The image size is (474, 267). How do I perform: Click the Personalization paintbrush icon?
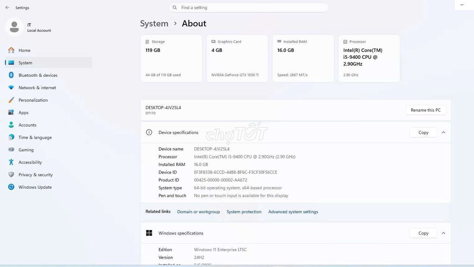click(x=11, y=100)
